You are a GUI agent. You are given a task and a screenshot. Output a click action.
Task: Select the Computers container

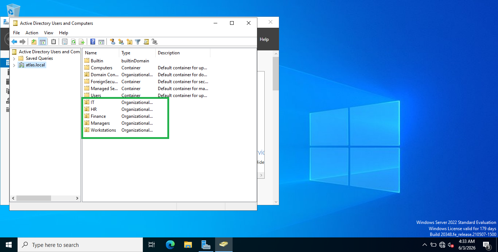[x=101, y=68]
